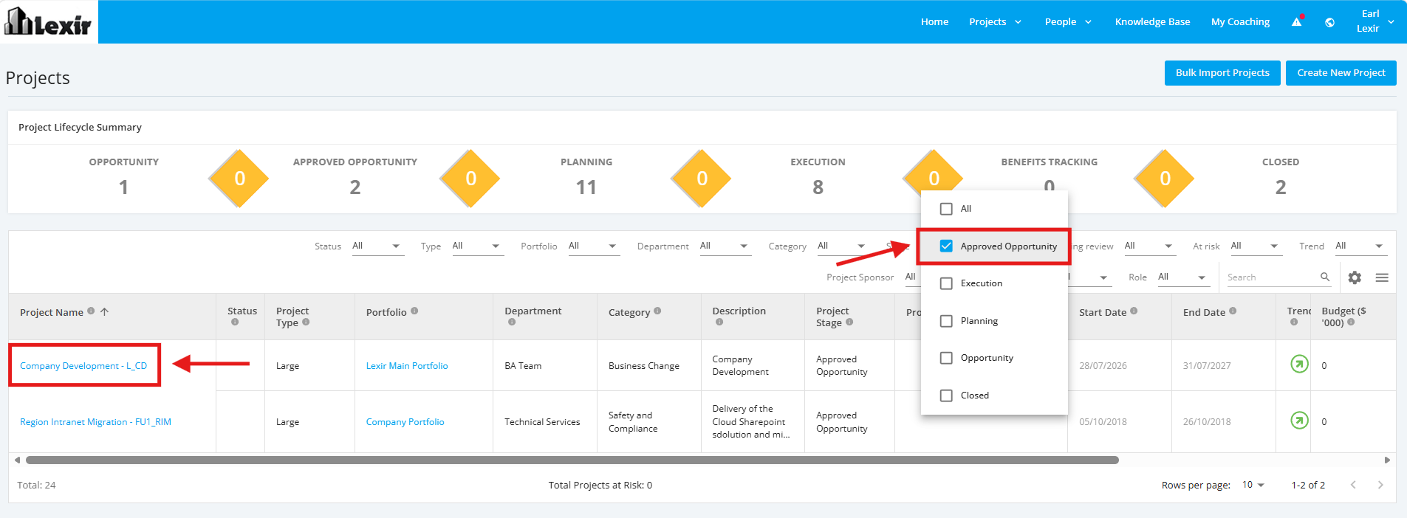Click the info icon beside Project Type
The width and height of the screenshot is (1407, 518).
306,322
